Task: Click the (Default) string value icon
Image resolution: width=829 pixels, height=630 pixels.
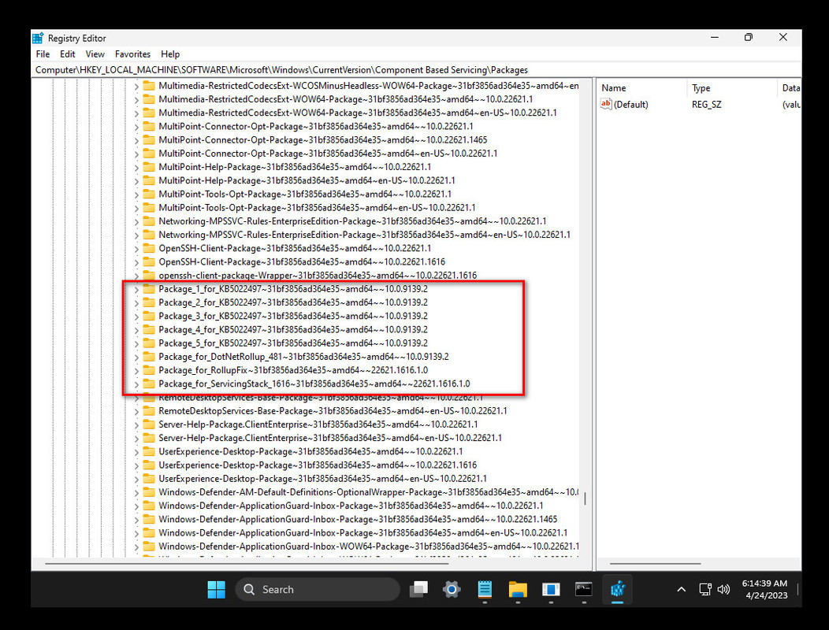Action: [x=606, y=104]
